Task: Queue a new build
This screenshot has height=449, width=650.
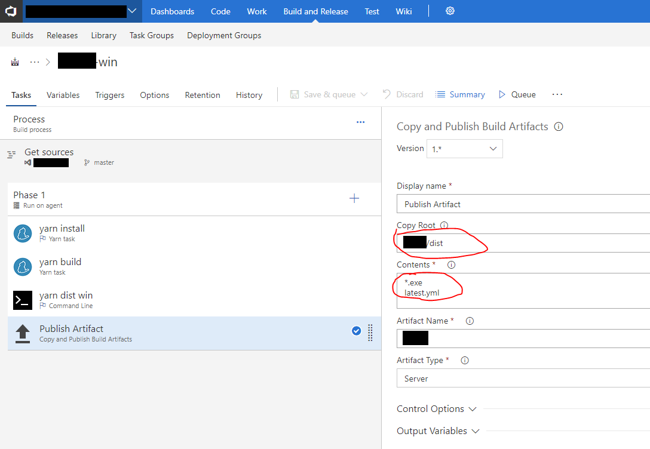Action: click(517, 94)
